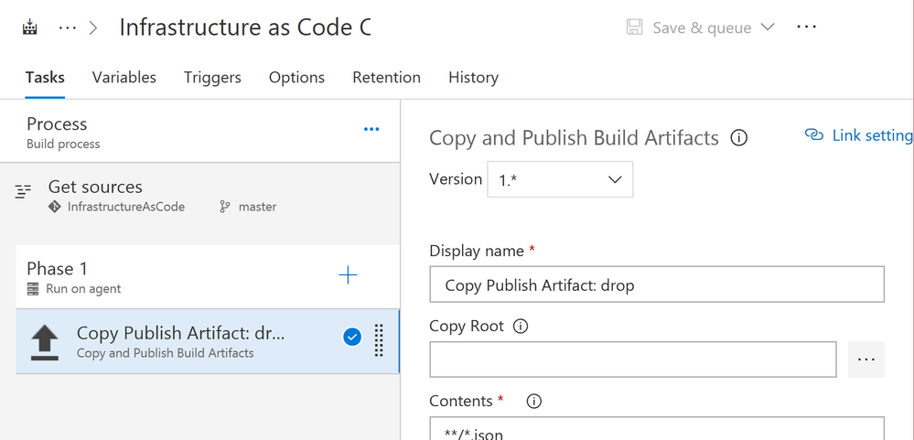Open the Options tab
This screenshot has height=440, width=914.
(x=296, y=78)
